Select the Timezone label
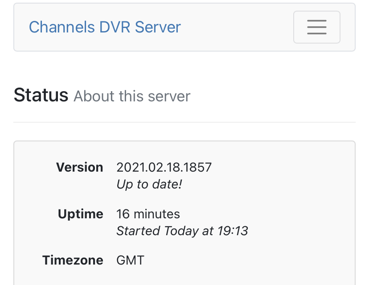The width and height of the screenshot is (369, 285). pos(73,260)
